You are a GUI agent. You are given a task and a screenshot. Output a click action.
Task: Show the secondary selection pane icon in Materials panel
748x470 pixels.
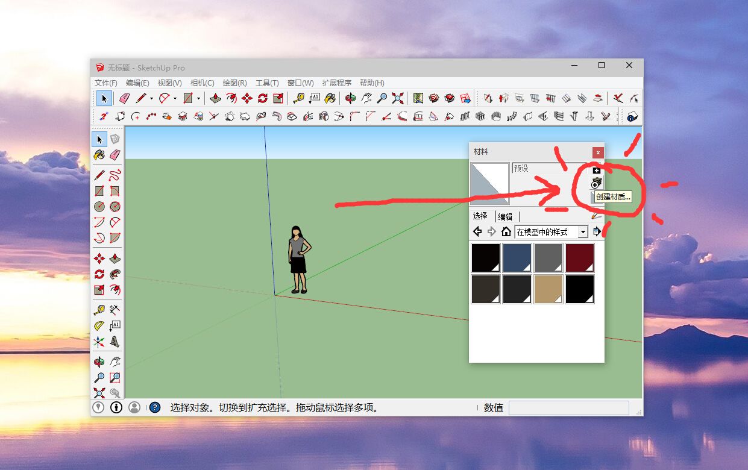(597, 171)
